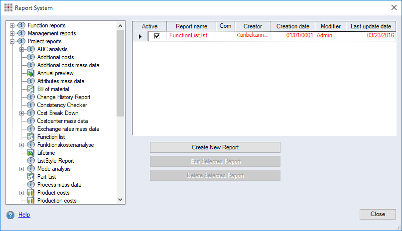Click the 03/23/2016 last update cell

click(x=371, y=36)
